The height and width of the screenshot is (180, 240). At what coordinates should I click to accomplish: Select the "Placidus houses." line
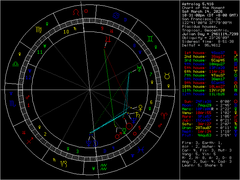tap(200, 27)
